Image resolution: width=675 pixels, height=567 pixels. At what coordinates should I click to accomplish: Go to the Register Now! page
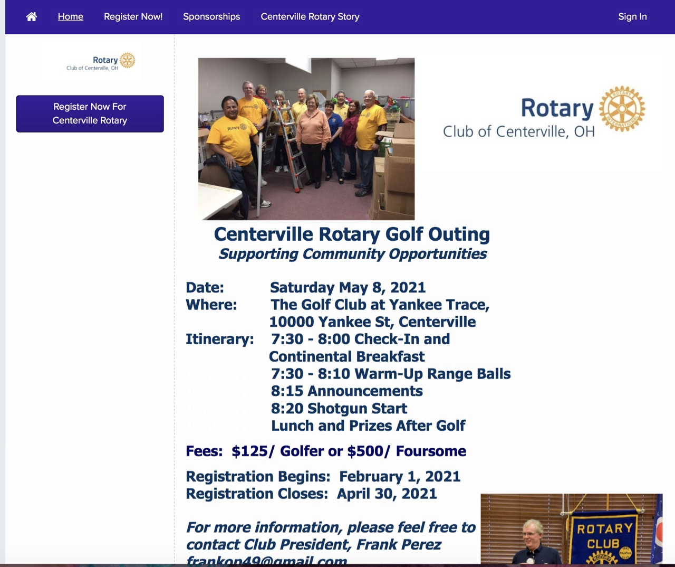point(133,17)
